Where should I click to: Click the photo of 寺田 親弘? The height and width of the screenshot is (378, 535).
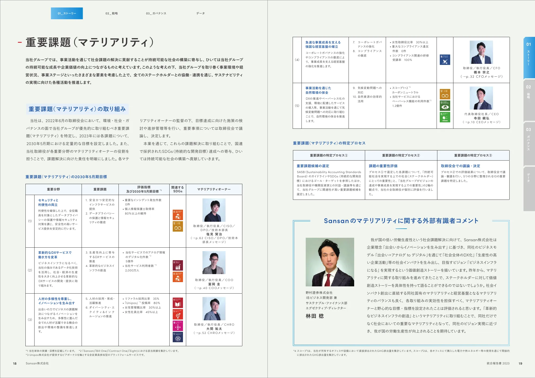click(481, 98)
